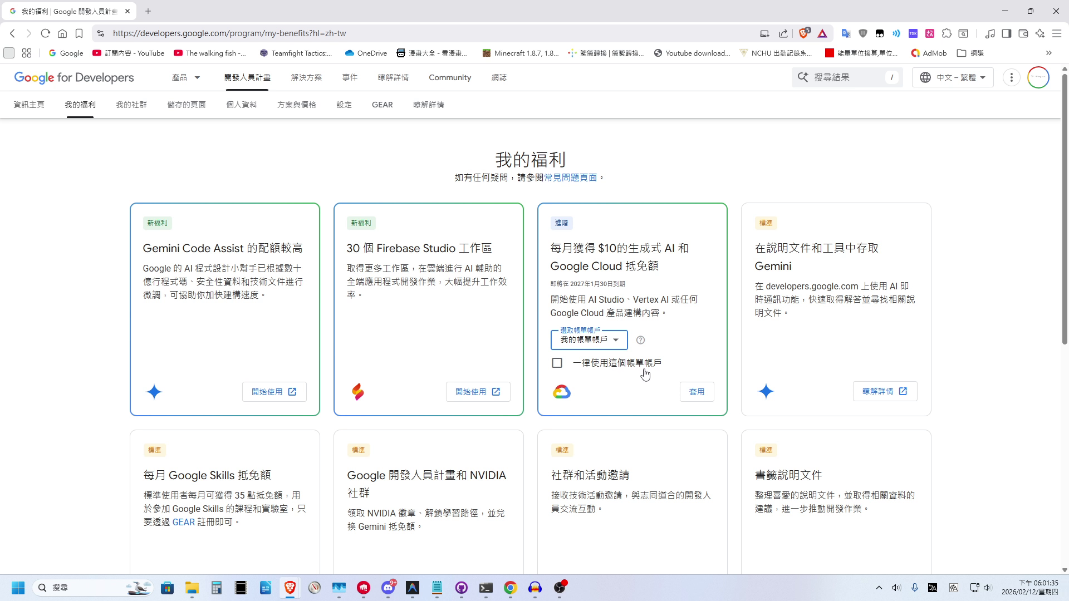Tick the 一律使用這個帳單帳戶 checkbox
The image size is (1069, 601).
click(x=557, y=363)
